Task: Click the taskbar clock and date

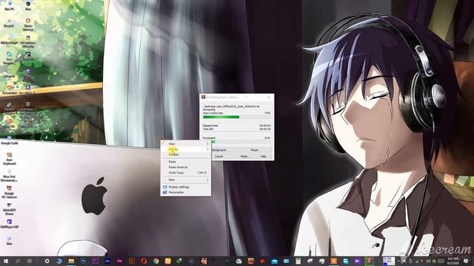Action: coord(453,261)
